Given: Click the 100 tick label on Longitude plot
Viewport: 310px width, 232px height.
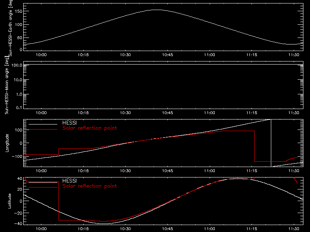Looking at the screenshot, I should coord(18,130).
